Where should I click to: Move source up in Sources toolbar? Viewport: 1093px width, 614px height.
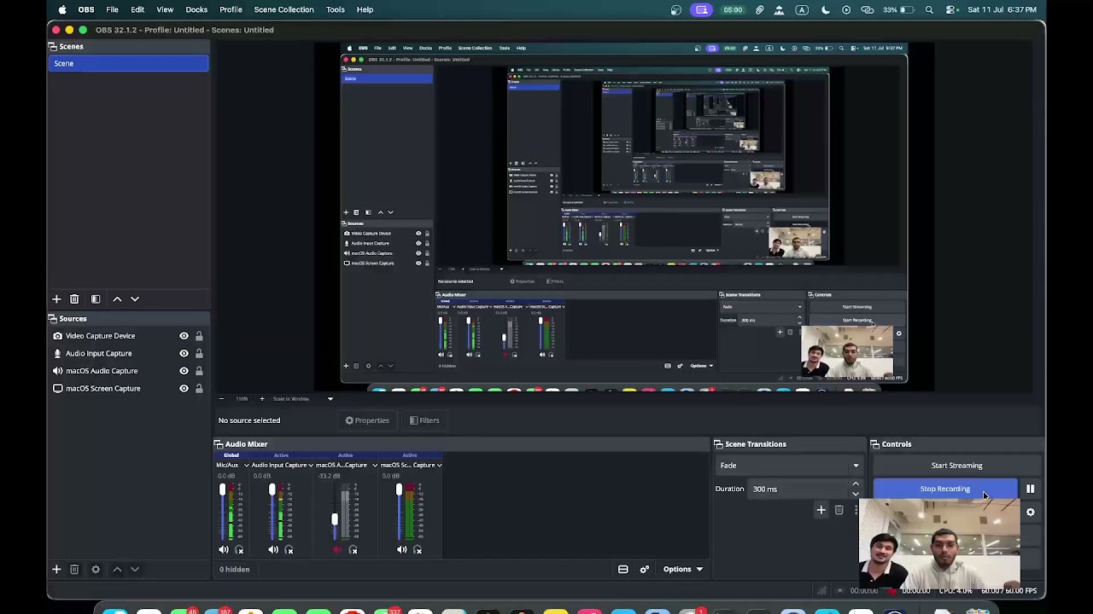117,569
